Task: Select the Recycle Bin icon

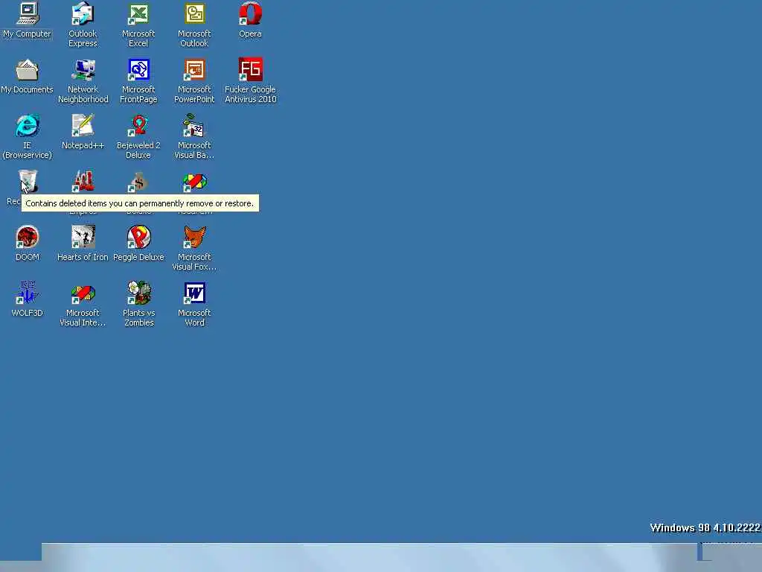Action: (28, 182)
